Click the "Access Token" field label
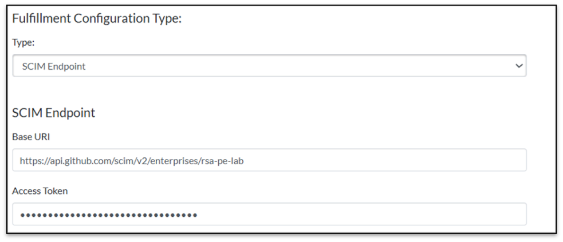Image resolution: width=563 pixels, height=242 pixels. pos(40,191)
